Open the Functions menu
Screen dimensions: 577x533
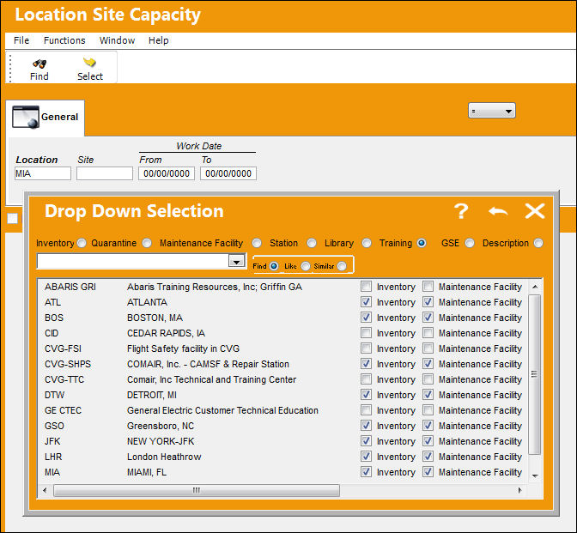pyautogui.click(x=64, y=40)
